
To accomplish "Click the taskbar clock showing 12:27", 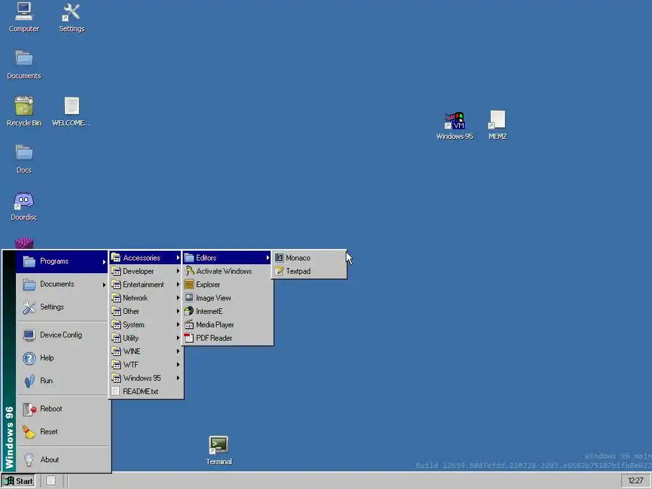I will (635, 481).
